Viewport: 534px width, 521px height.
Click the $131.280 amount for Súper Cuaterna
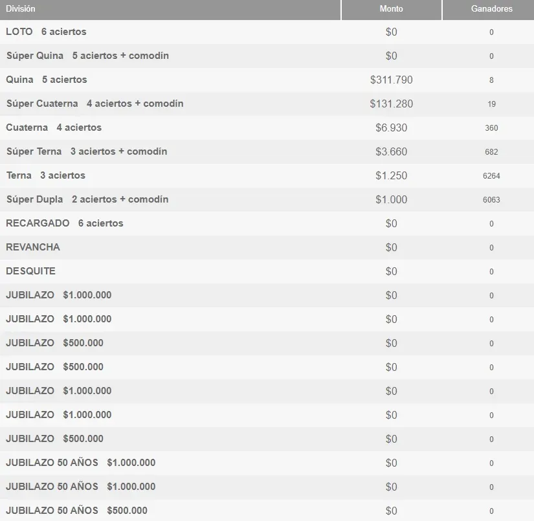point(392,104)
